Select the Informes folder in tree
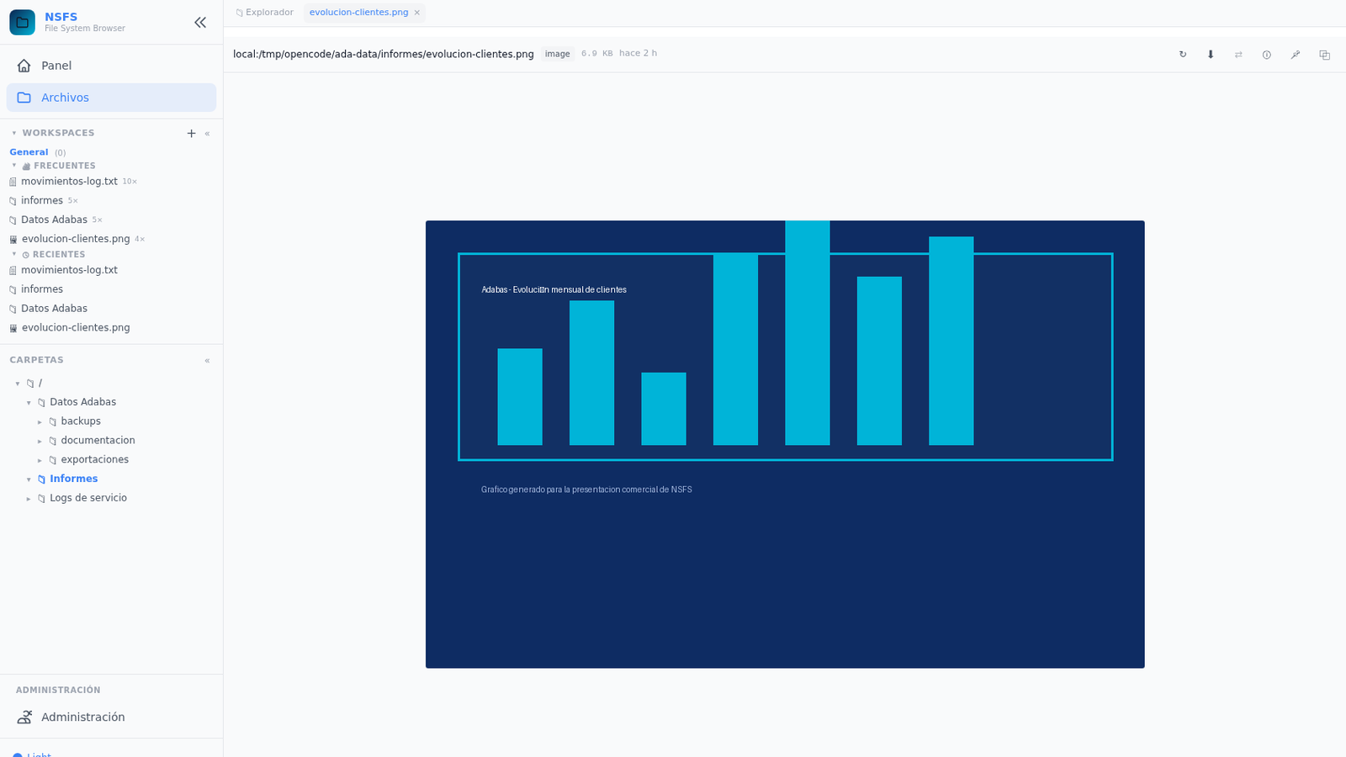Image resolution: width=1346 pixels, height=757 pixels. 73,479
